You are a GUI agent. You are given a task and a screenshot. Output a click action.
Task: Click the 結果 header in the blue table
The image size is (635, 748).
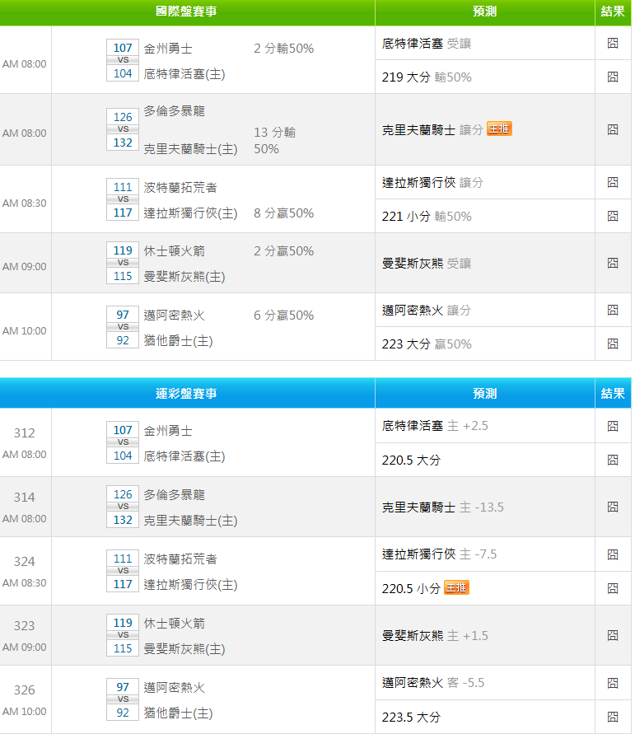coord(613,394)
